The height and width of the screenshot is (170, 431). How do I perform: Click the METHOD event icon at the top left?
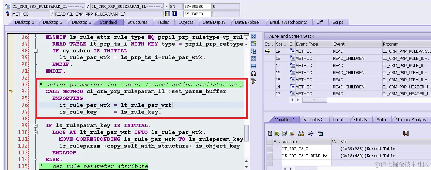8,14
